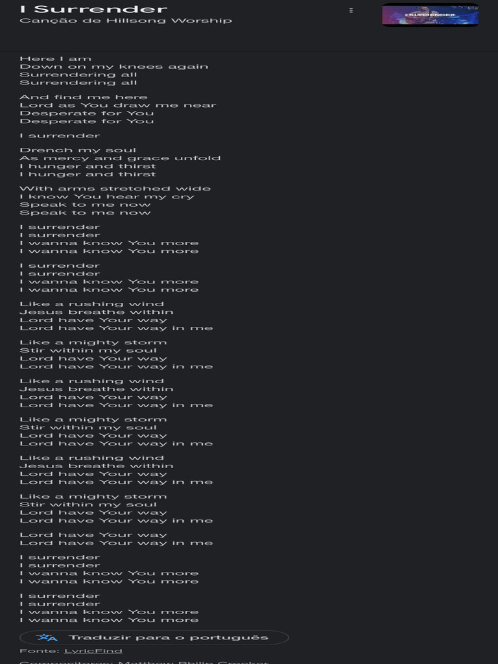Click lyric And find me here
The height and width of the screenshot is (664, 498).
tap(84, 97)
